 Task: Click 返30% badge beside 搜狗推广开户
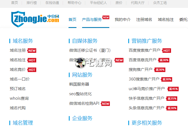coord(160,70)
